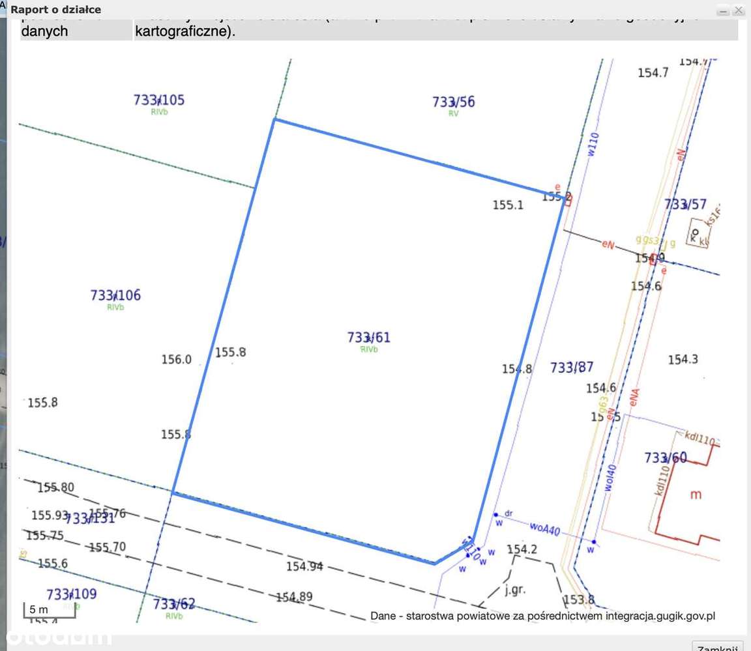Click the Dane - starostwa powiatowe attribution text
Screen dimensions: 751x651
pyautogui.click(x=542, y=616)
